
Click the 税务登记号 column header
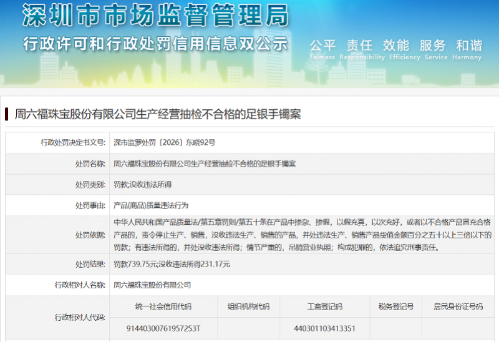[396, 306]
